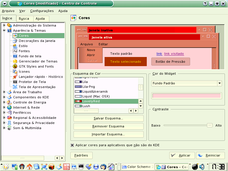Toggle Aplicar cores para aplicativos não KDE checkbox
The height and width of the screenshot is (171, 228).
pyautogui.click(x=72, y=145)
